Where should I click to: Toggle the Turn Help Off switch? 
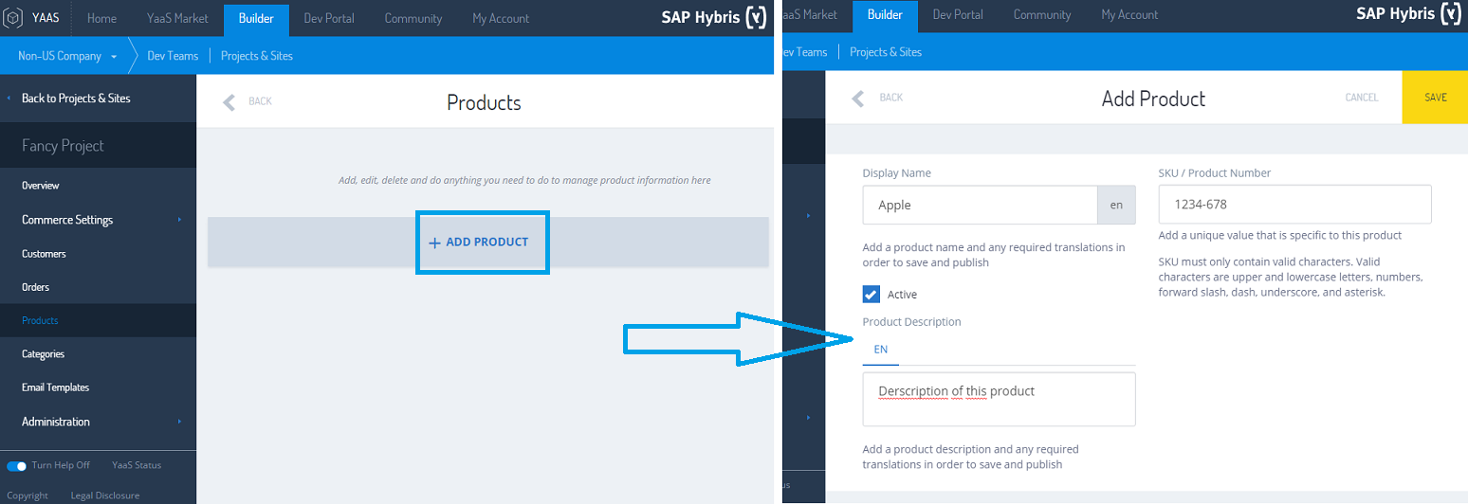tap(16, 465)
